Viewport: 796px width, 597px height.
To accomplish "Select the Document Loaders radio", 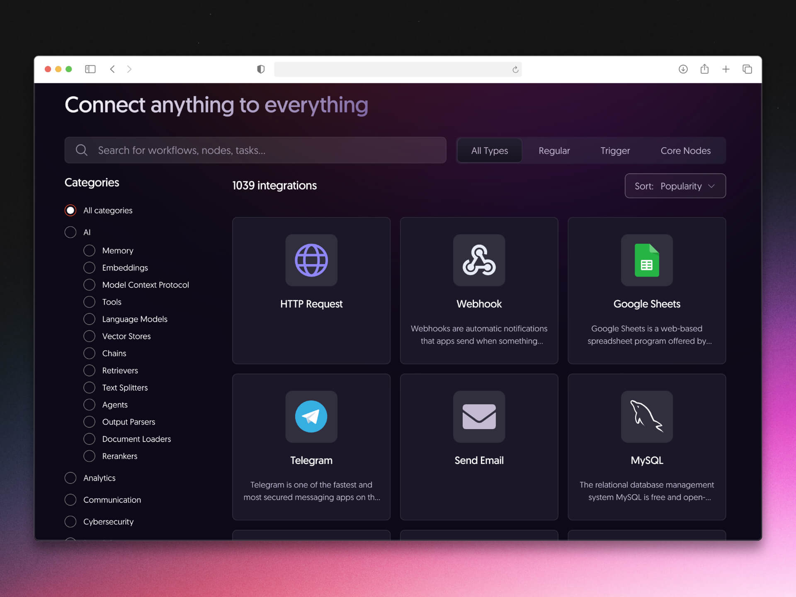I will (89, 439).
